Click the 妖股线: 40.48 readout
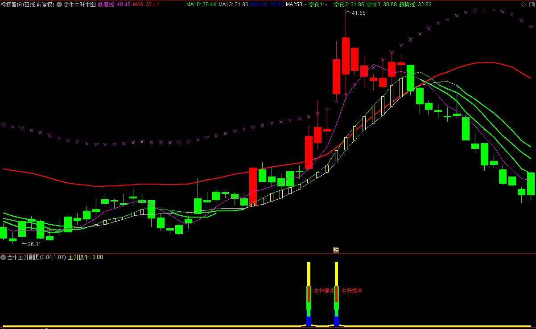 (x=114, y=4)
